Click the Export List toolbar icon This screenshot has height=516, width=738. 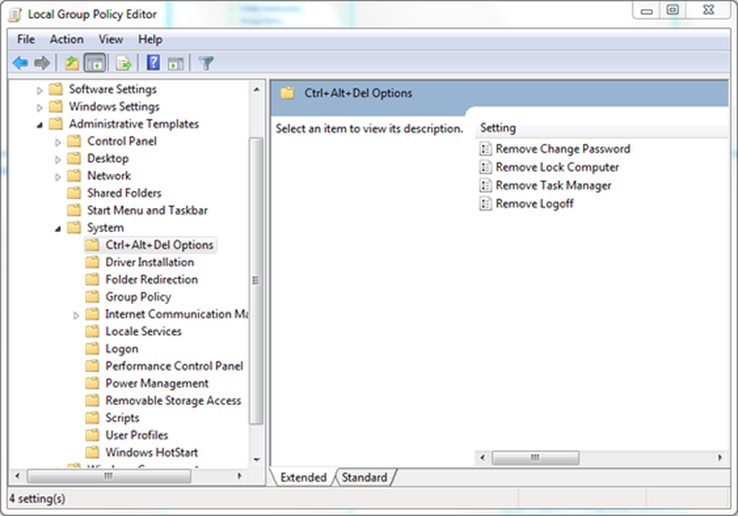[123, 63]
